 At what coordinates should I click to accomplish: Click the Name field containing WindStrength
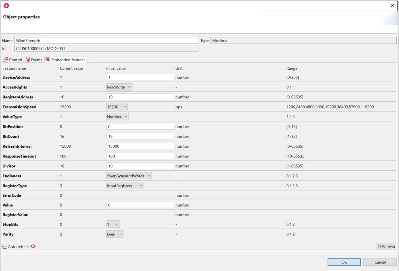106,41
